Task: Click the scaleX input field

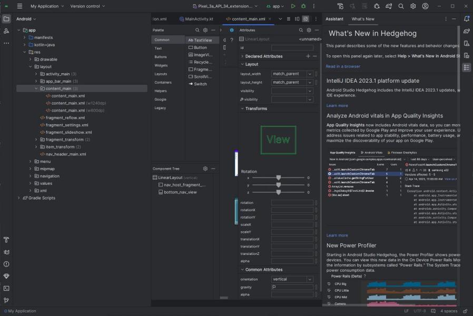Action: click(292, 225)
